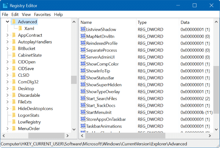This screenshot has width=220, height=148.
Task: Click the BitBucket folder icon
Action: tap(14, 48)
